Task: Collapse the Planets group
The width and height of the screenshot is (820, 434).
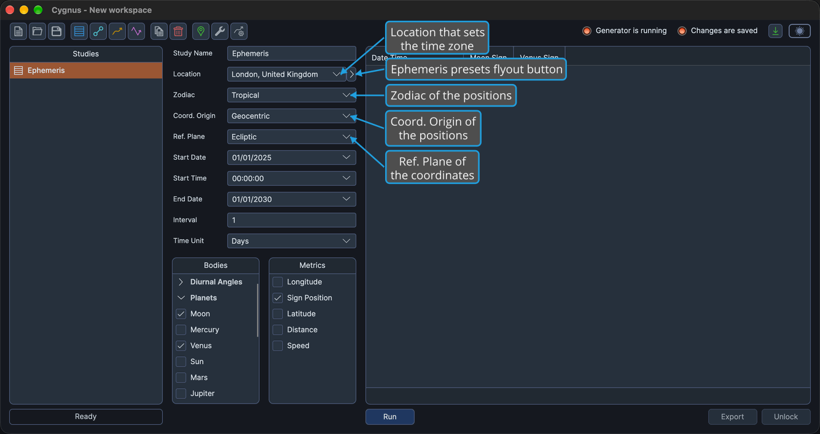Action: click(181, 298)
